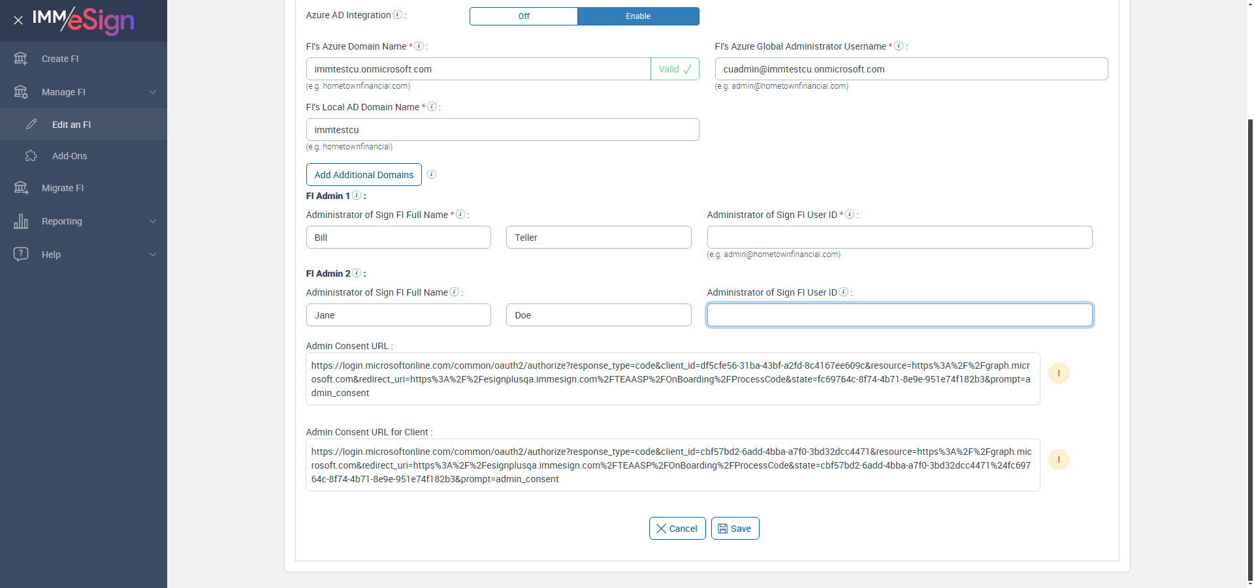1254x588 pixels.
Task: Click the Add-Ons puzzle piece icon
Action: [x=31, y=156]
